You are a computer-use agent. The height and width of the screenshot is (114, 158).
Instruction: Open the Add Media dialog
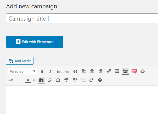[x=20, y=61]
